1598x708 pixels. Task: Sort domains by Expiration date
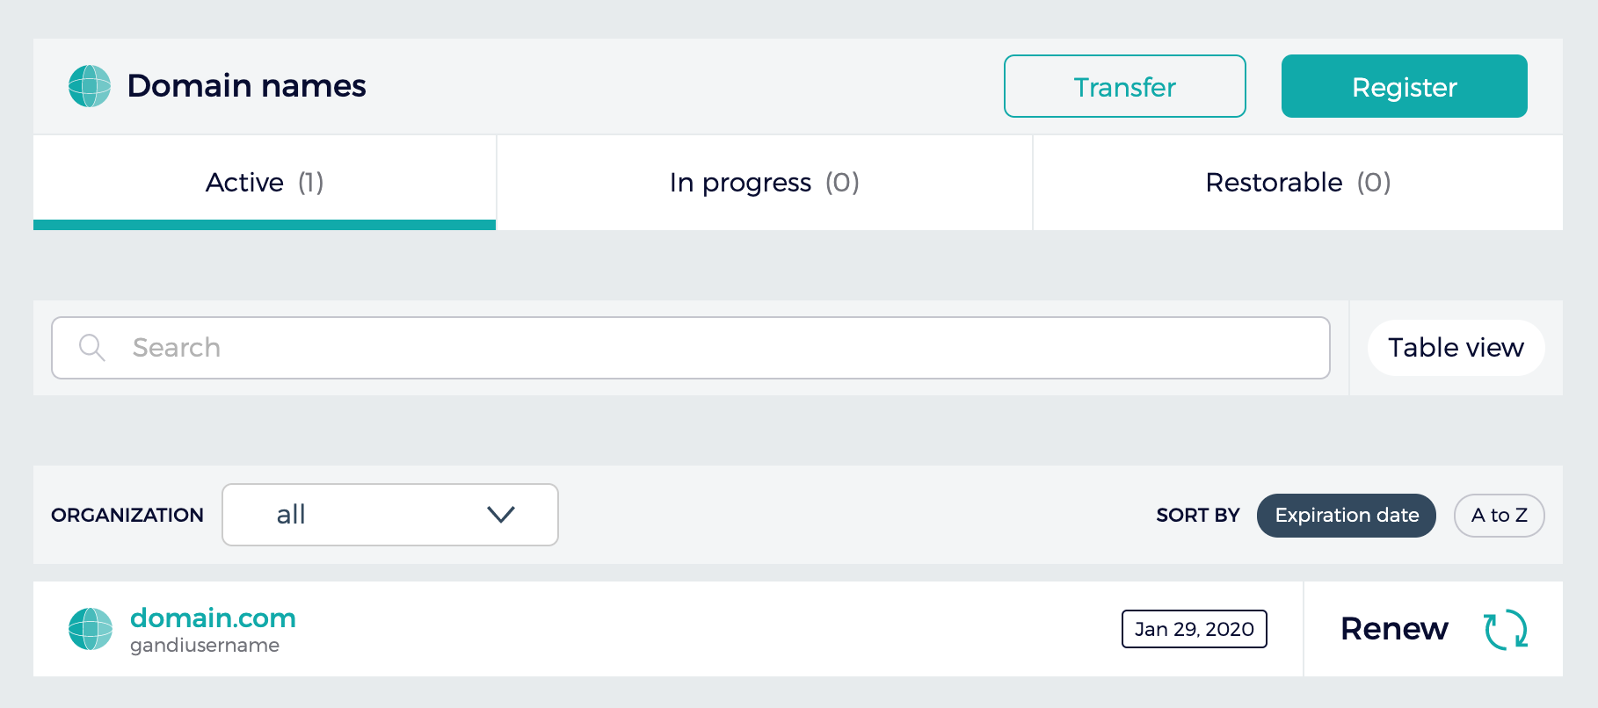[x=1346, y=516]
